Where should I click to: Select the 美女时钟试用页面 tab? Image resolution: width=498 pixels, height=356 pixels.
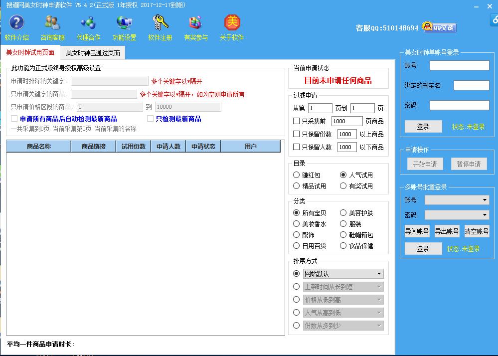click(30, 52)
